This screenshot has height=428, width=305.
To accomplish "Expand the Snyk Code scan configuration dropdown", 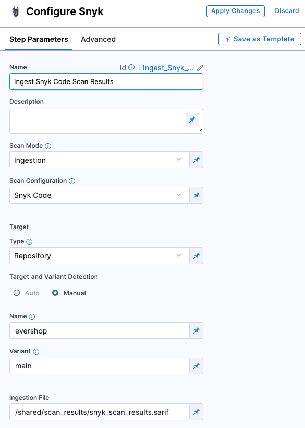I will (100, 195).
